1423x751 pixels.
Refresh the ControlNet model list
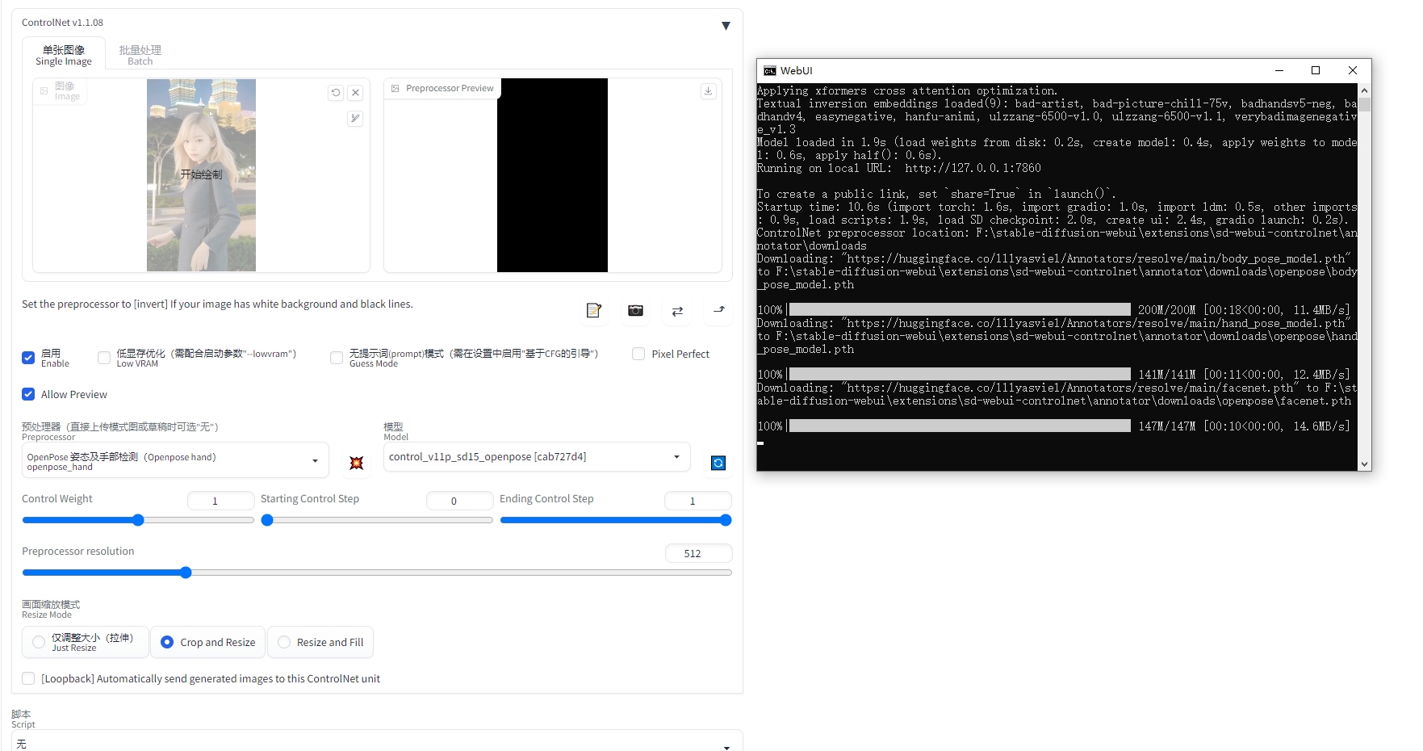(x=718, y=463)
